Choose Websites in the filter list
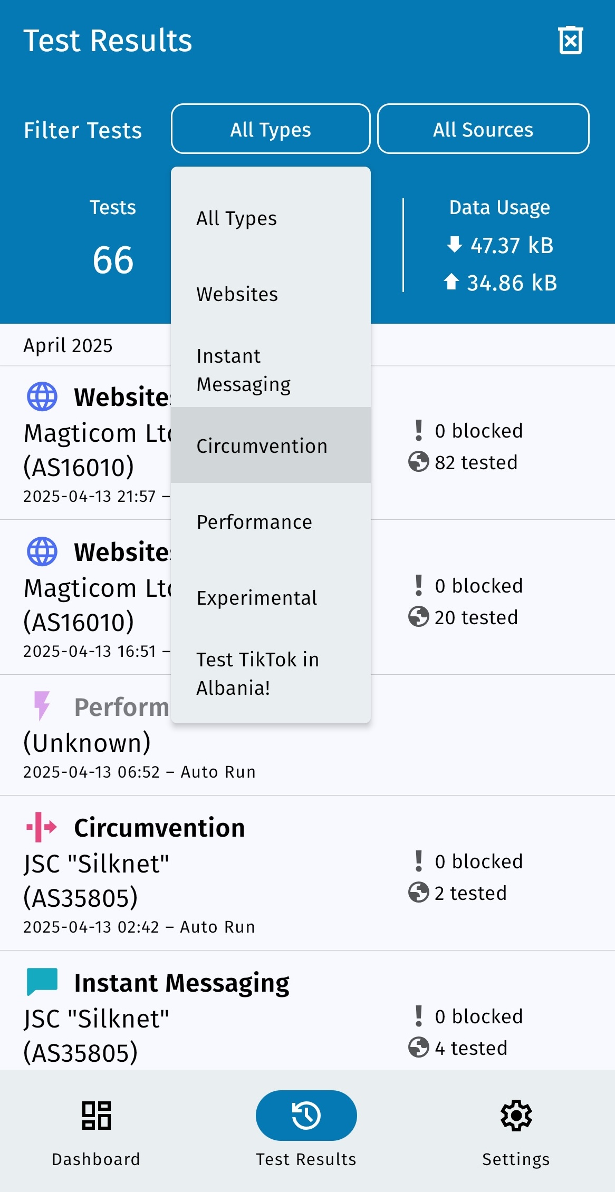Viewport: 615px width, 1192px height. [237, 294]
